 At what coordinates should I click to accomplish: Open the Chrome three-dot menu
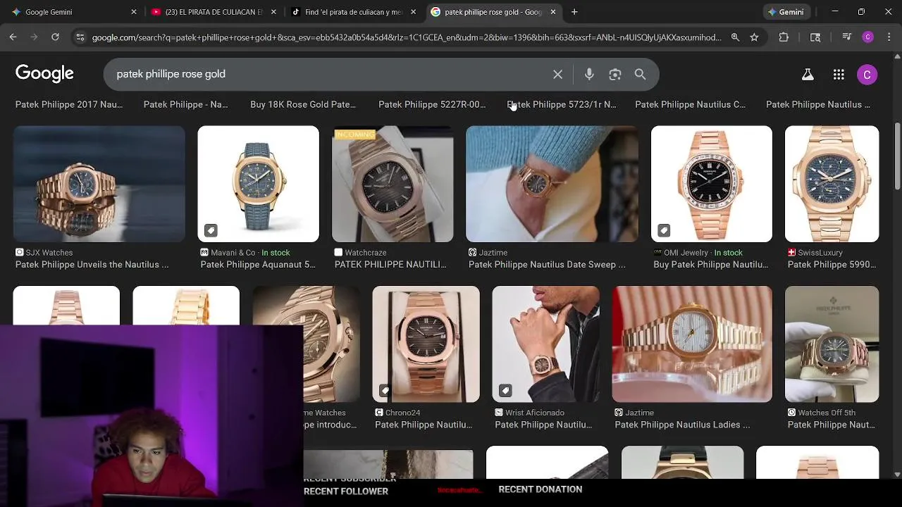pos(888,37)
